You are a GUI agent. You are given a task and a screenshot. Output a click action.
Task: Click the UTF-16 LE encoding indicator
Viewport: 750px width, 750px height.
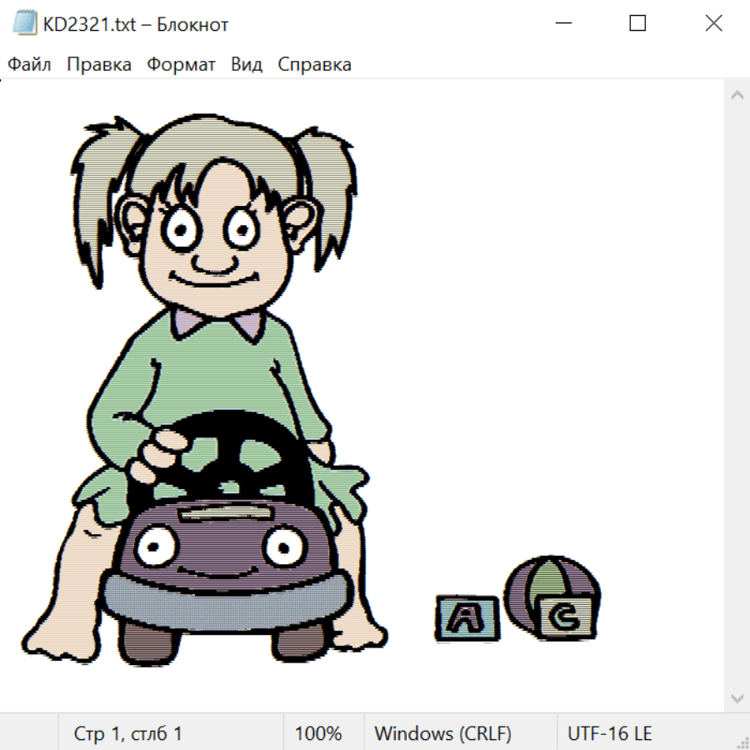(x=609, y=734)
